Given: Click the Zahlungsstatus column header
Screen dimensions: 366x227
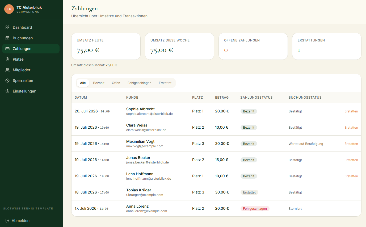Looking at the screenshot, I should tap(256, 98).
